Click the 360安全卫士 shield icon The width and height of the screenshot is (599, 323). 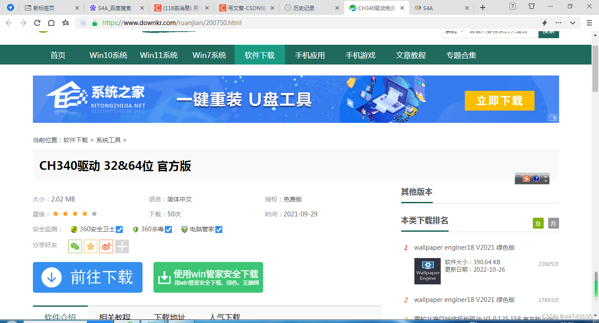coord(74,229)
